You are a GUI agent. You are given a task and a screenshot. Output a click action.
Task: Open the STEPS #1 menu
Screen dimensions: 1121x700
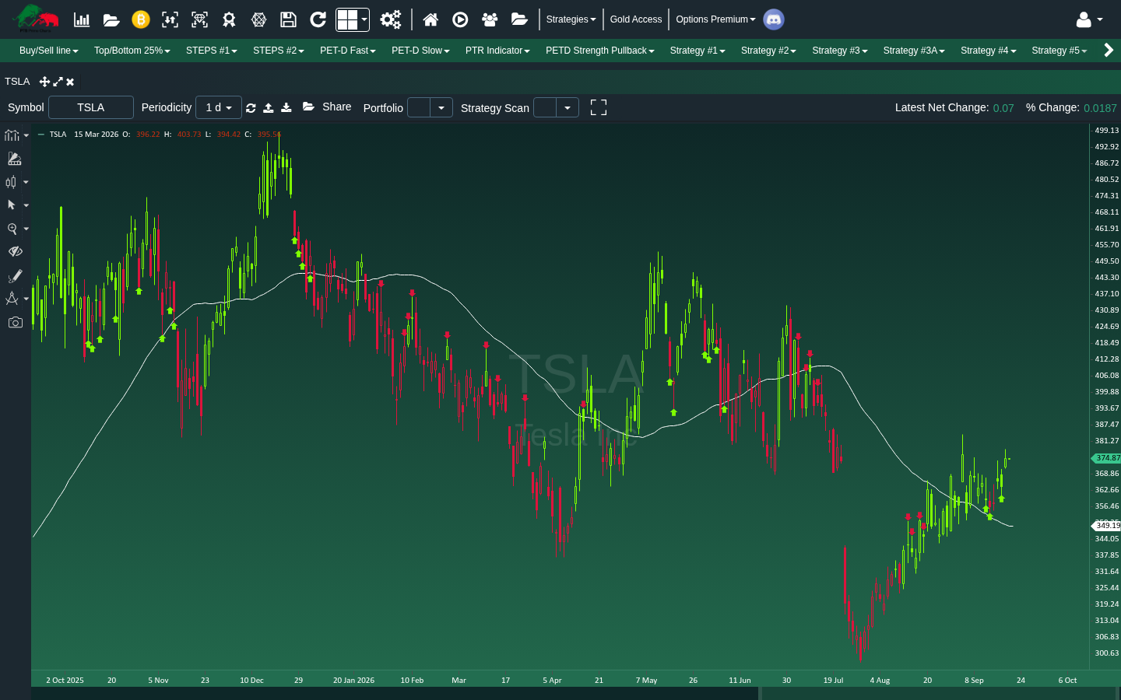coord(212,51)
